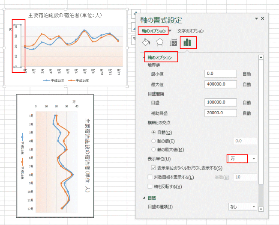Click the 最大値 input field
279x225 pixels.
tap(221, 84)
